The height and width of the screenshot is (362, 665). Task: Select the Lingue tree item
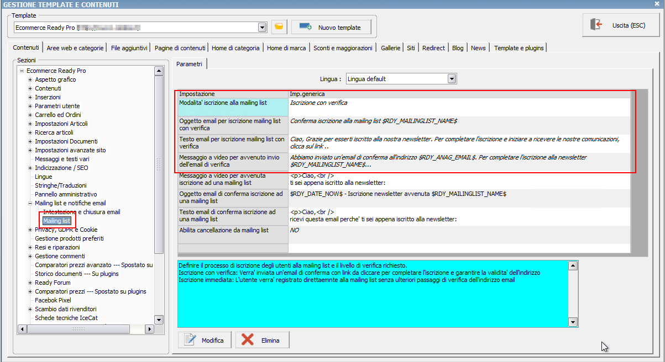(x=44, y=177)
